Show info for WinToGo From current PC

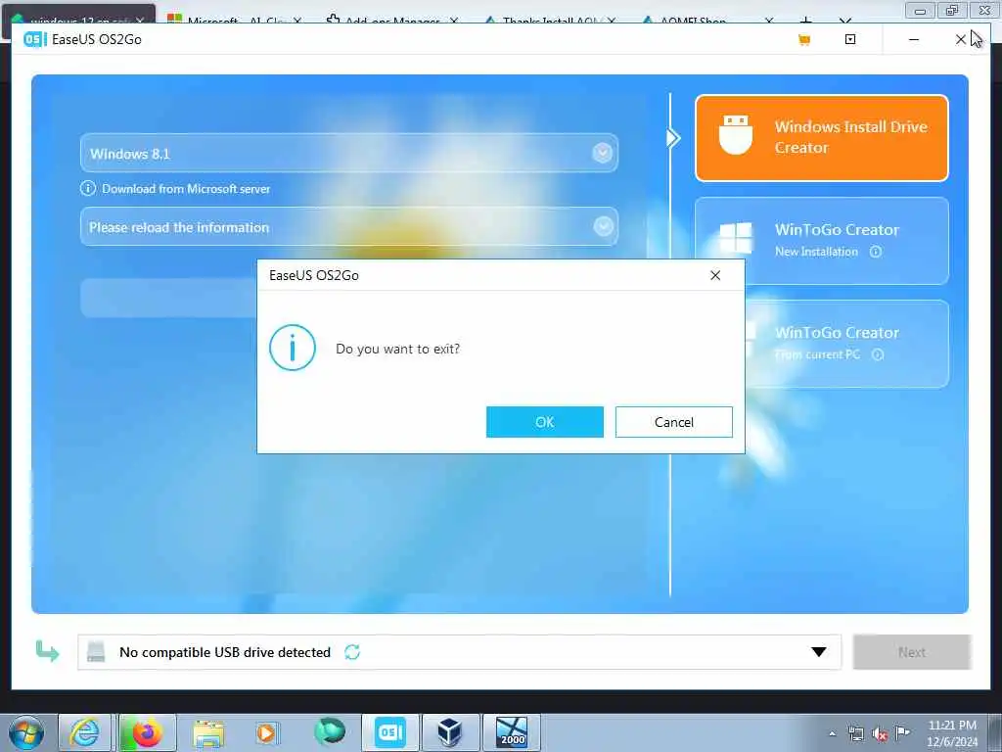click(878, 354)
